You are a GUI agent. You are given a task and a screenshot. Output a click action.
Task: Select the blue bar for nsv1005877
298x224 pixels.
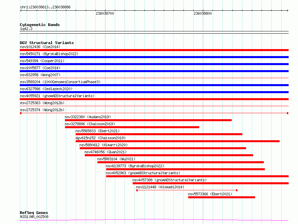(154, 71)
